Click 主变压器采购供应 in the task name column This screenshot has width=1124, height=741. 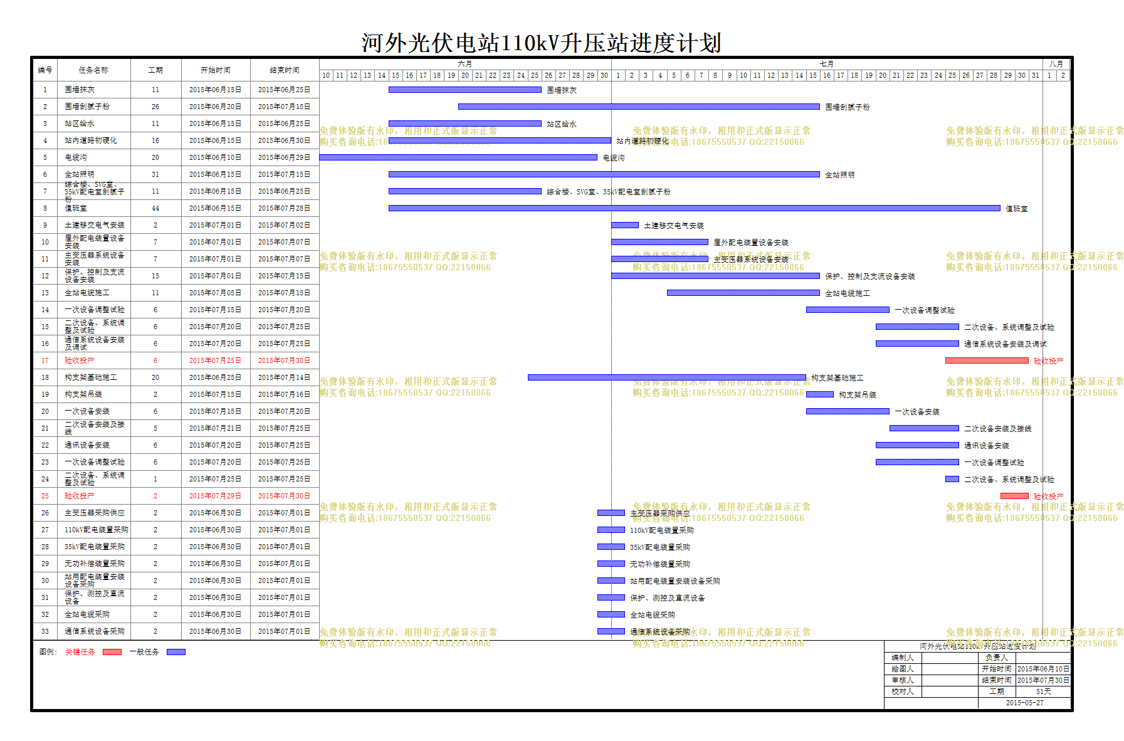click(95, 513)
